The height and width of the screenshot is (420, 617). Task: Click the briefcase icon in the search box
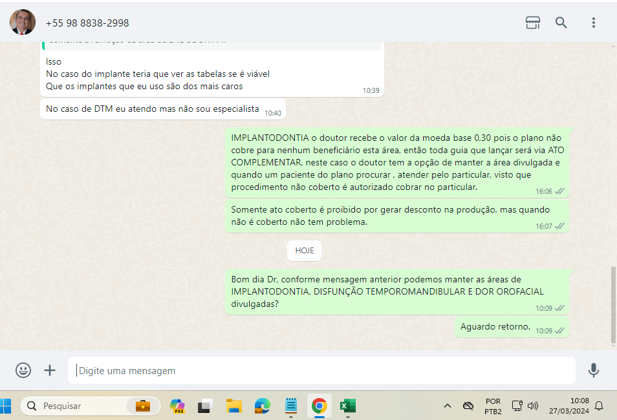coord(143,406)
